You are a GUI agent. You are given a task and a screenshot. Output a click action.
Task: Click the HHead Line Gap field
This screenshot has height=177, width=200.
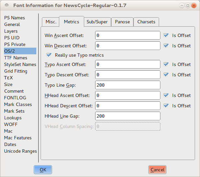tap(127, 116)
